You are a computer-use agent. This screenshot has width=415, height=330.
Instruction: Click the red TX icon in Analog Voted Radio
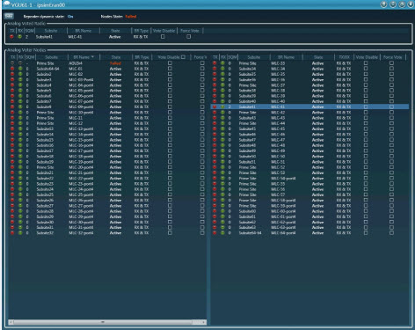coord(11,37)
